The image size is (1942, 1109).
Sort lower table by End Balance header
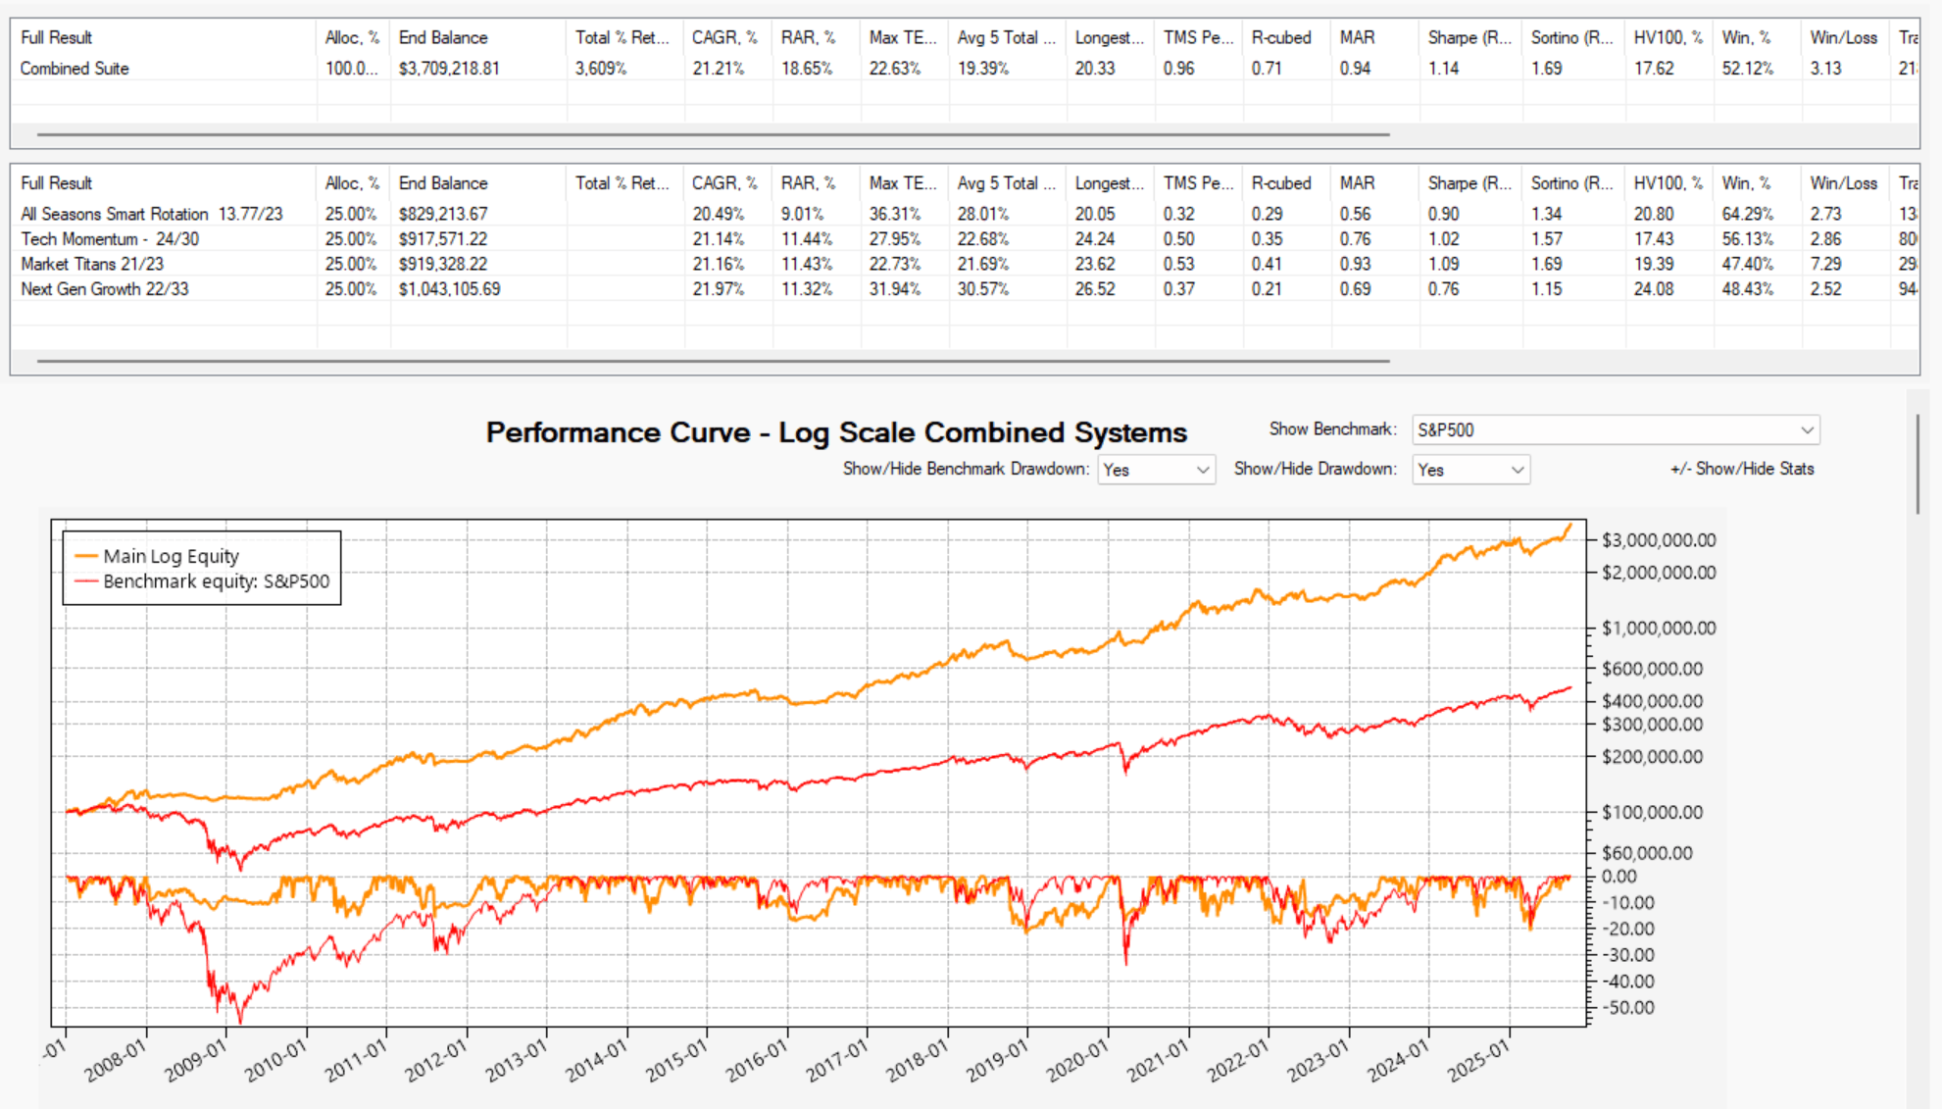pos(443,183)
